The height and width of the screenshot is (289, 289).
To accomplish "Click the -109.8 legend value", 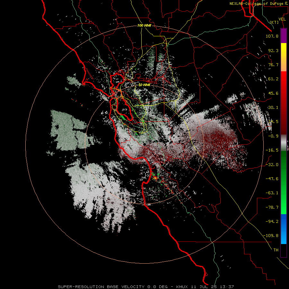I will click(271, 236).
